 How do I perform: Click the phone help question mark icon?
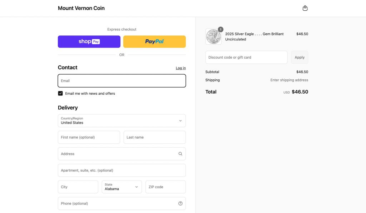coord(180,203)
